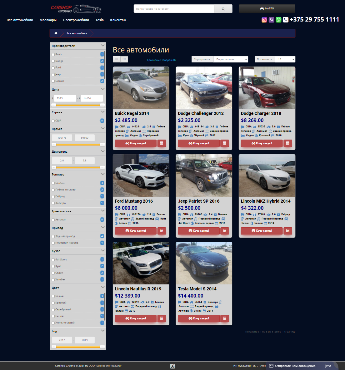
Task: Open the WhatsApp contact icon
Action: [279, 20]
